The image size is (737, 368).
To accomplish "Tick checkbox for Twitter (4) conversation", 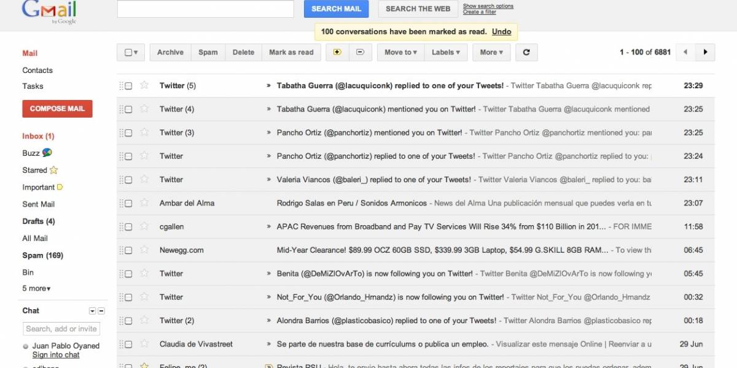I will [x=128, y=109].
